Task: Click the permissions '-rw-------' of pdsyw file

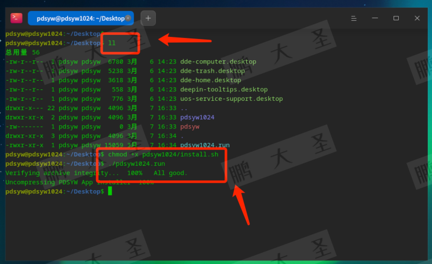Action: 24,127
